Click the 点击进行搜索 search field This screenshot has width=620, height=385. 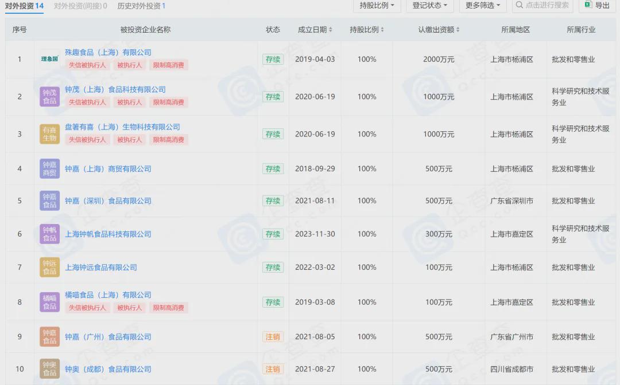tap(543, 5)
